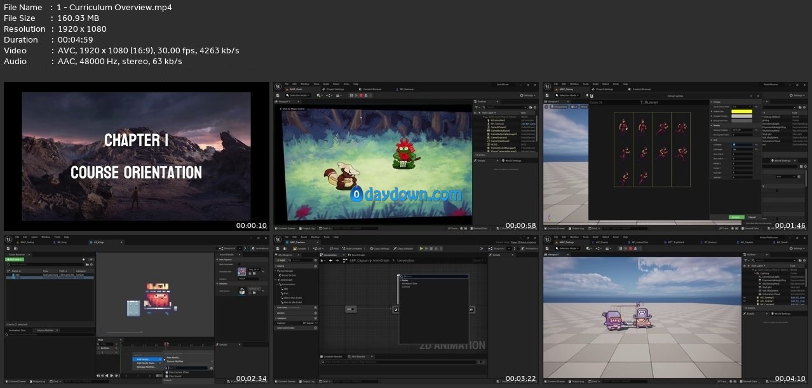The height and width of the screenshot is (388, 812).
Task: Open the File menu in the 00:00:58 frame
Action: coord(287,84)
